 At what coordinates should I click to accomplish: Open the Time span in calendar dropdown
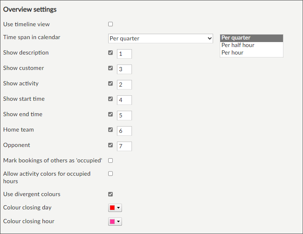click(161, 38)
